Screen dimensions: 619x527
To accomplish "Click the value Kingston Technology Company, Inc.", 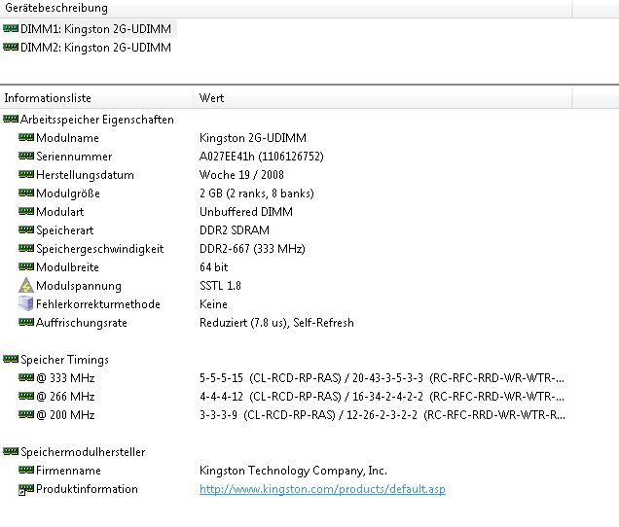I will [x=293, y=471].
